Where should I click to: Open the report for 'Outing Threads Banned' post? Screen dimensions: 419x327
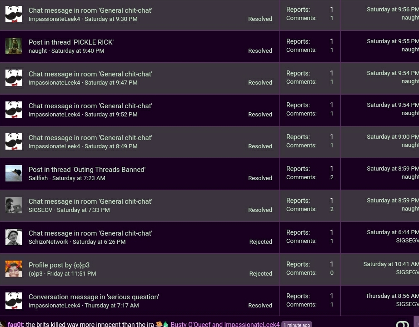(x=87, y=170)
